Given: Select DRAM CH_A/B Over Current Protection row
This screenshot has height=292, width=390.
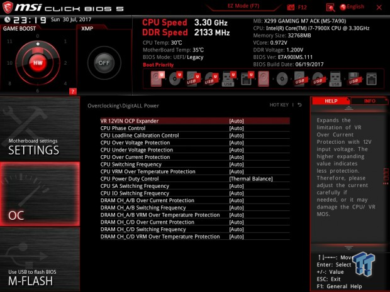Looking at the screenshot, I should tap(195, 200).
